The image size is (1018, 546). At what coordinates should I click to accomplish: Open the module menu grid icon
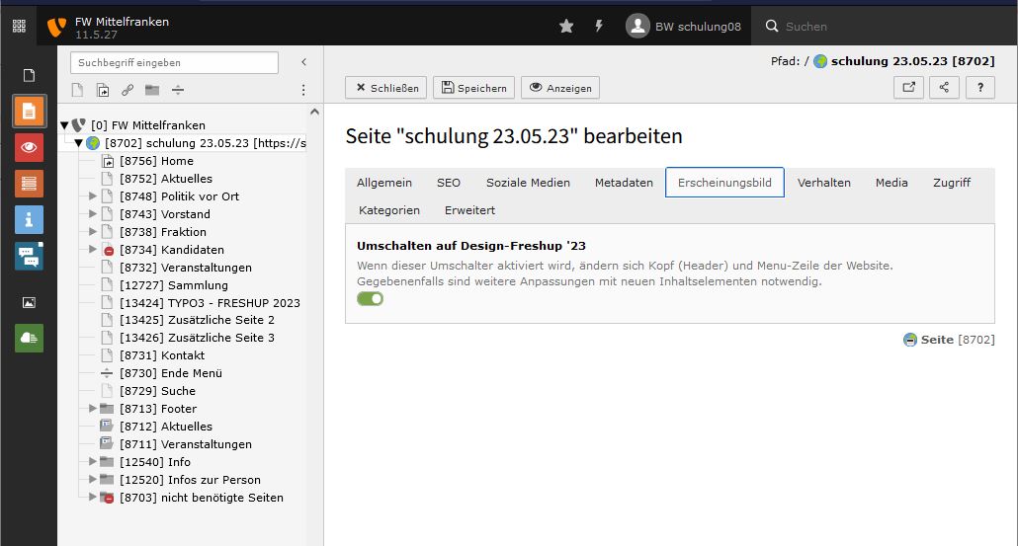pos(19,26)
